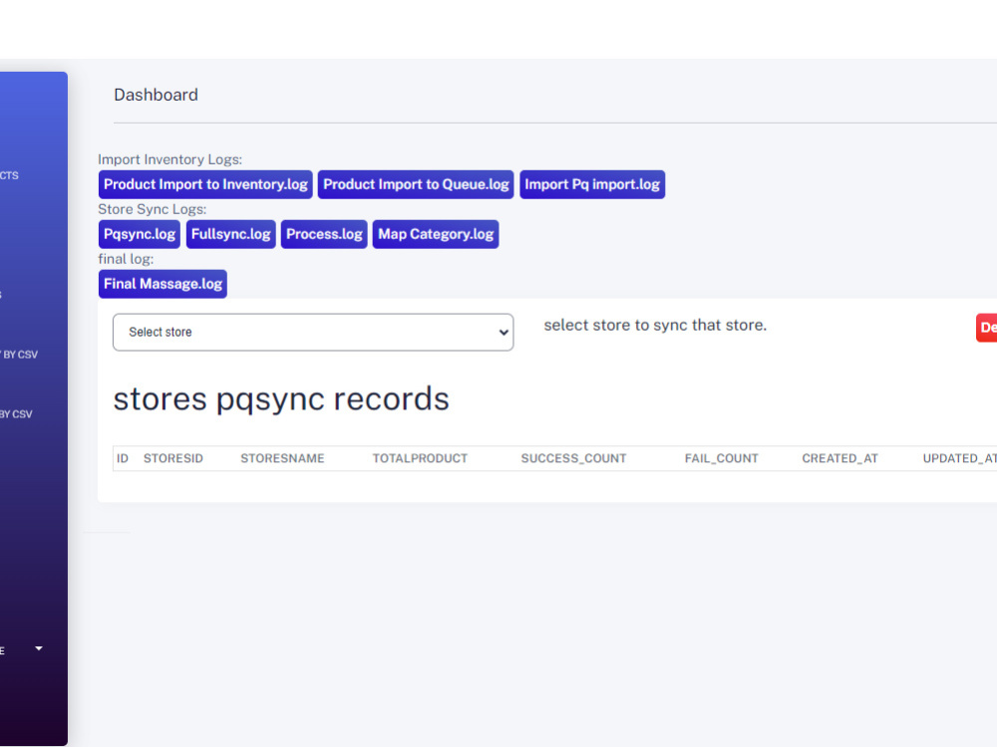Click the STORESNAME column header
This screenshot has width=997, height=747.
coord(283,458)
